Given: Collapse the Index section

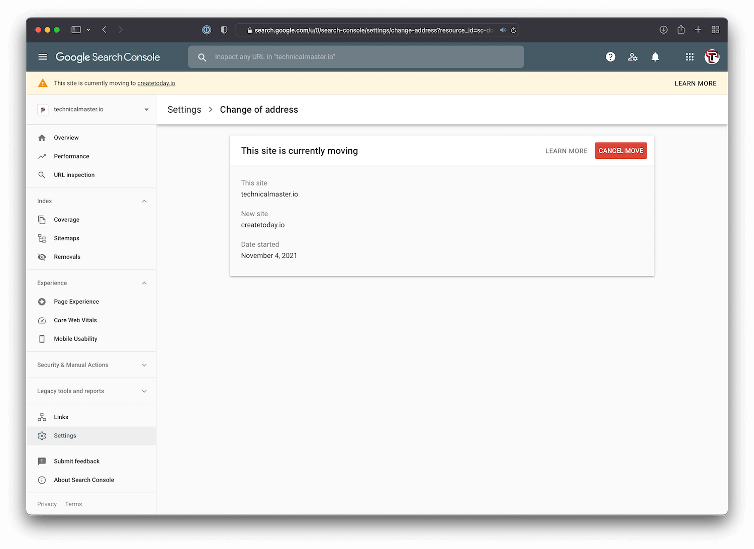Looking at the screenshot, I should [x=144, y=201].
